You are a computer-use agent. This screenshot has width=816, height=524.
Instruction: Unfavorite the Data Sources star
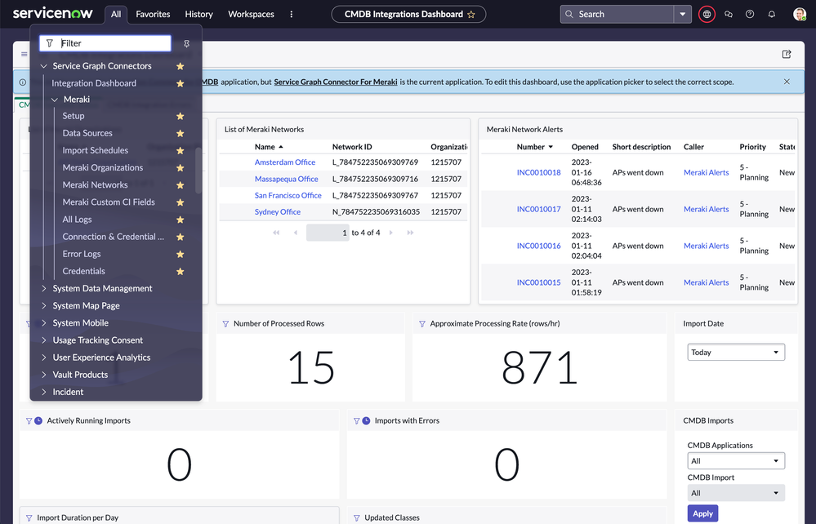click(181, 133)
